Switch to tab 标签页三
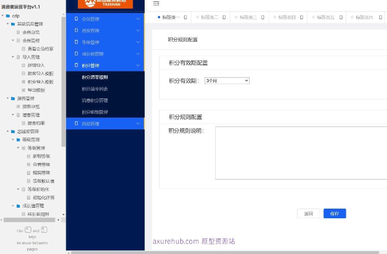 pos(248,17)
